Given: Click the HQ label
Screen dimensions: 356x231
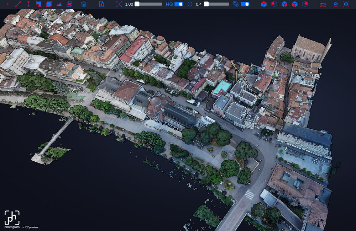Looking at the screenshot, I should coord(169,4).
